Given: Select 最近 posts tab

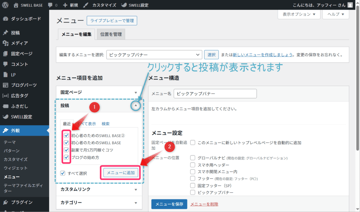Looking at the screenshot, I should (67, 123).
